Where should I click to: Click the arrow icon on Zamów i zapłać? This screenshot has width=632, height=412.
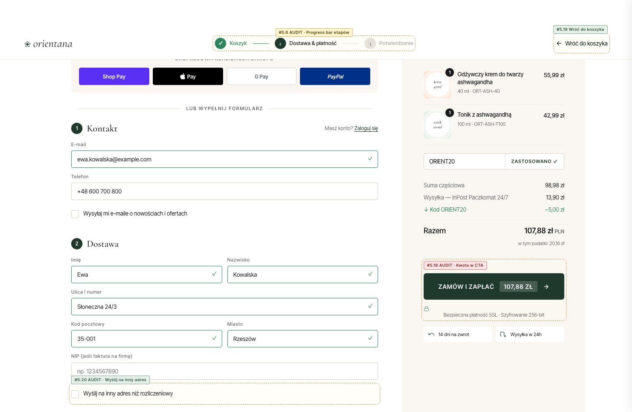click(546, 287)
